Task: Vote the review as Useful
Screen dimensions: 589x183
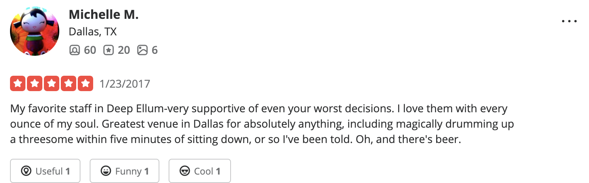Action: click(x=45, y=171)
